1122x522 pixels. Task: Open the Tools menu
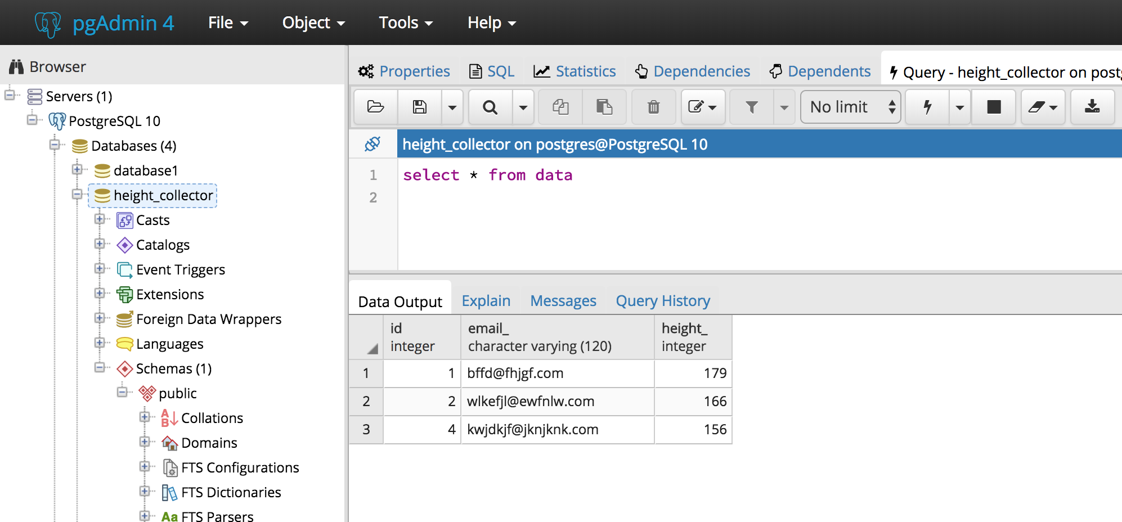click(406, 22)
